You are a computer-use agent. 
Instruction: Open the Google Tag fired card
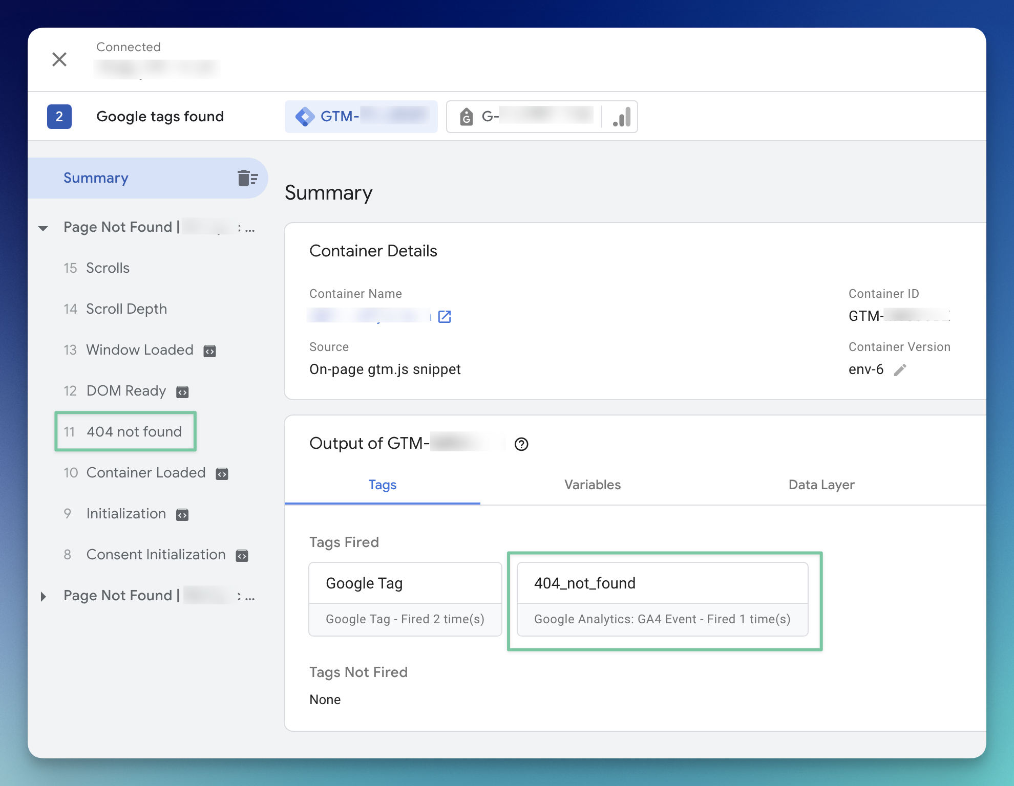coord(405,599)
